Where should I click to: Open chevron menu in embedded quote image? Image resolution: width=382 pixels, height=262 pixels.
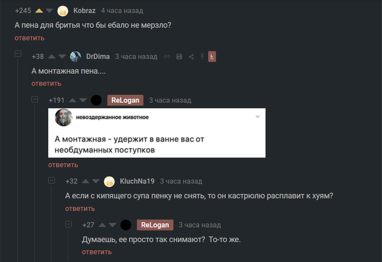click(258, 117)
